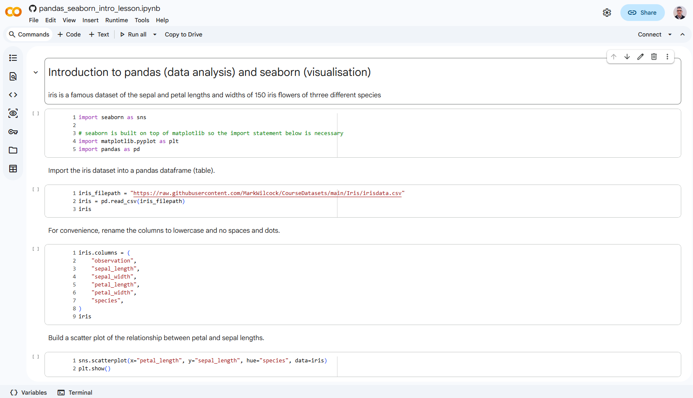This screenshot has width=693, height=398.
Task: Open the Secrets panel via the key icon
Action: click(13, 132)
